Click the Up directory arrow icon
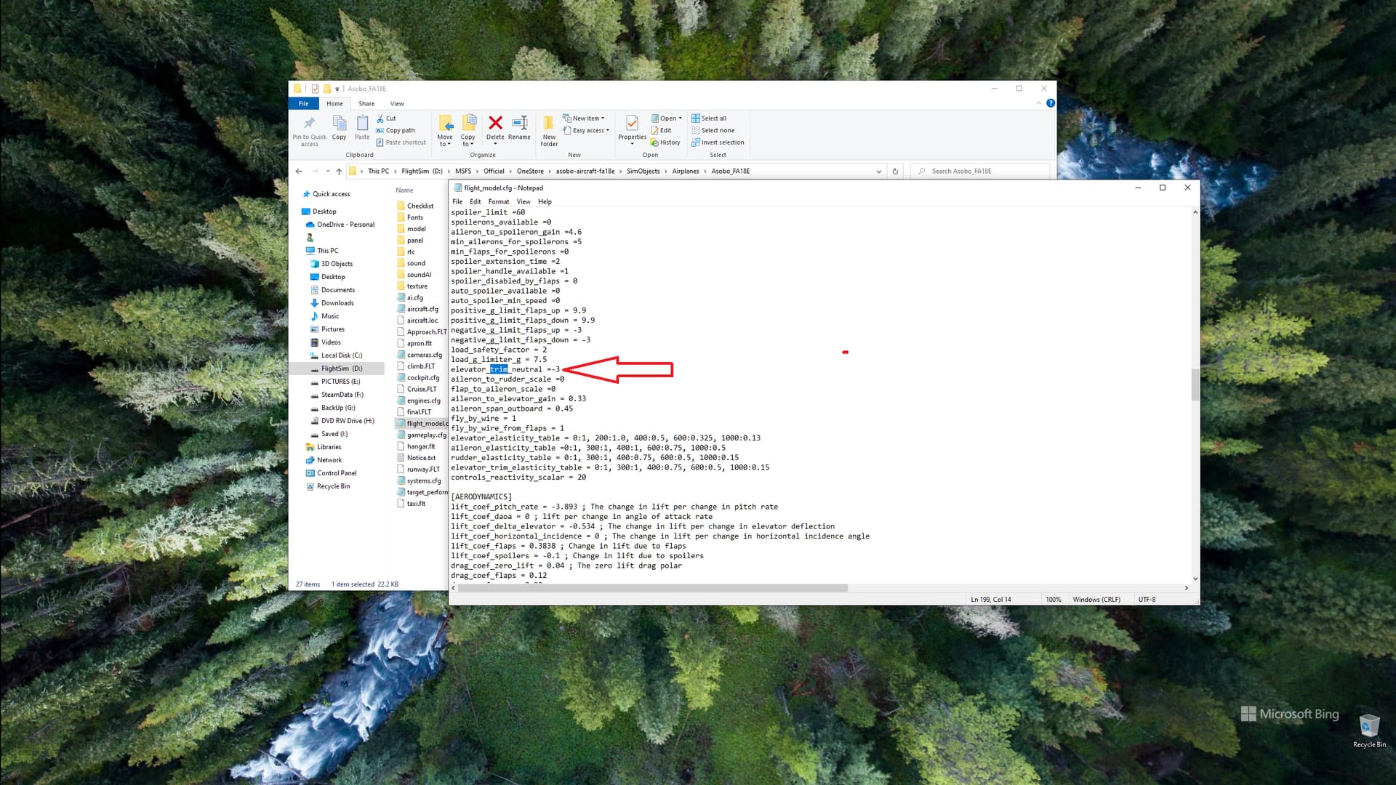 click(x=339, y=172)
